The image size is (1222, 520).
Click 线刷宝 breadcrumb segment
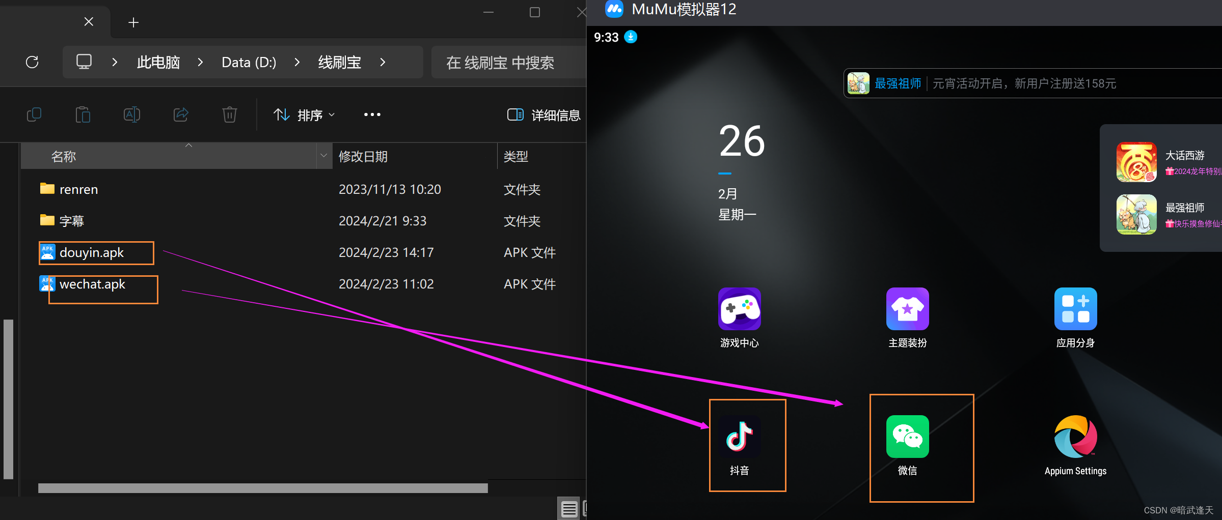pyautogui.click(x=340, y=62)
